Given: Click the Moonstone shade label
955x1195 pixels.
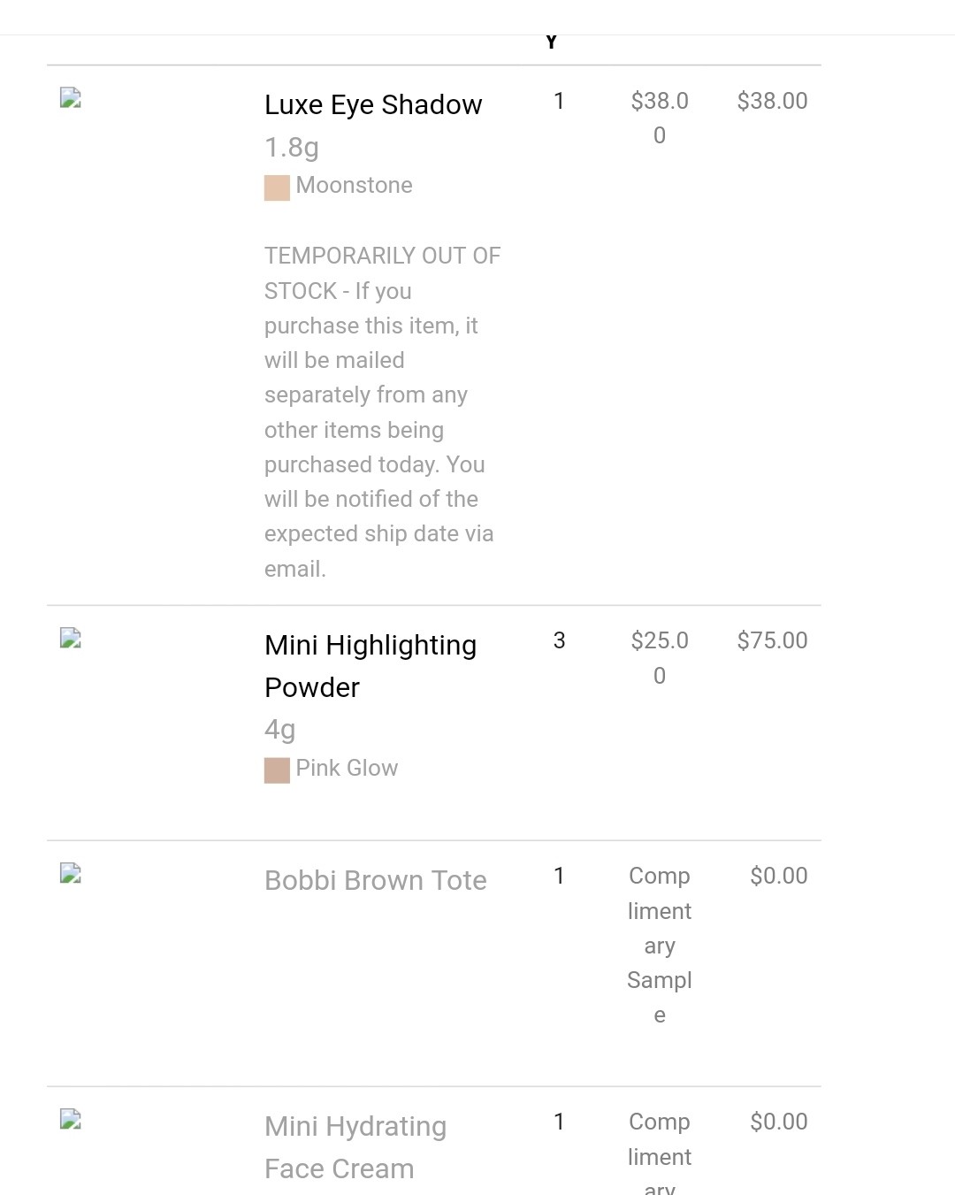Looking at the screenshot, I should (355, 185).
